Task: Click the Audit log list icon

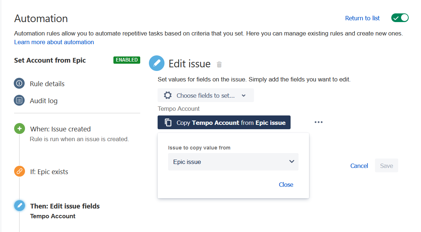Action: click(19, 101)
